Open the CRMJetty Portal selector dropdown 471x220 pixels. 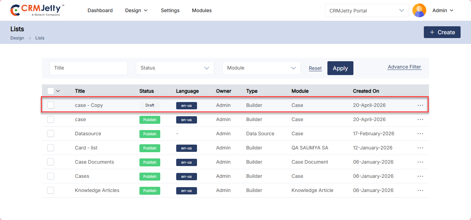(367, 11)
